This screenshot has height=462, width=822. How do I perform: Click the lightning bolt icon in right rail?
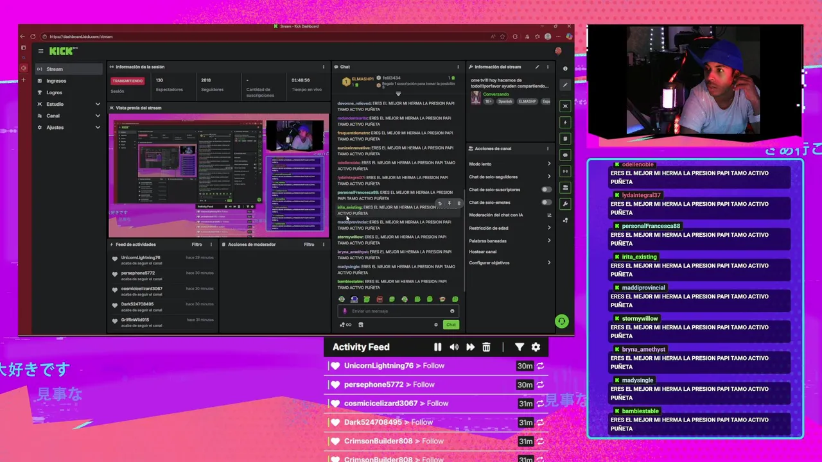565,123
